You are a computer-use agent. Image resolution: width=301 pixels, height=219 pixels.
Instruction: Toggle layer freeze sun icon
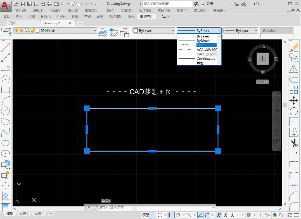pos(21,30)
